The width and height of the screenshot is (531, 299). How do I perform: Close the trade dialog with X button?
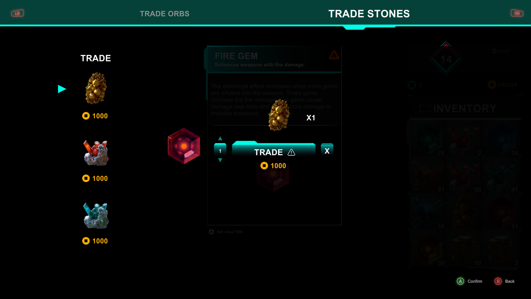tap(327, 151)
